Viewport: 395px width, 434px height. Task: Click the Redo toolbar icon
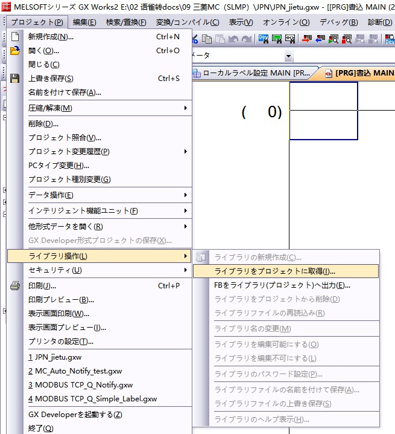tap(247, 39)
